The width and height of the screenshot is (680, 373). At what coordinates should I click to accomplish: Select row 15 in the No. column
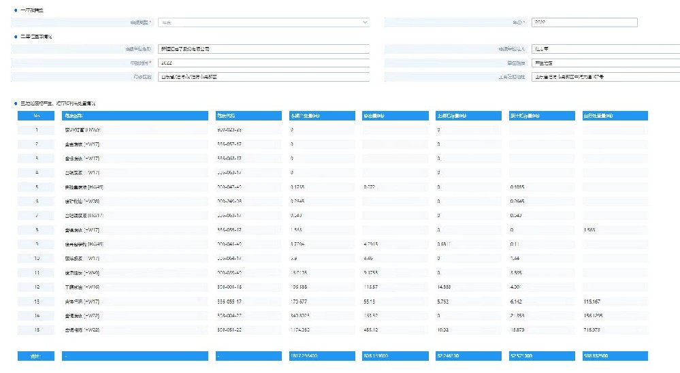(36, 329)
